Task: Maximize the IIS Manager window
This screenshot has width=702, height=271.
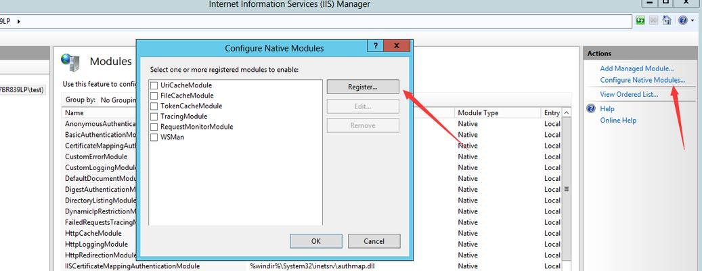Action: click(x=665, y=2)
